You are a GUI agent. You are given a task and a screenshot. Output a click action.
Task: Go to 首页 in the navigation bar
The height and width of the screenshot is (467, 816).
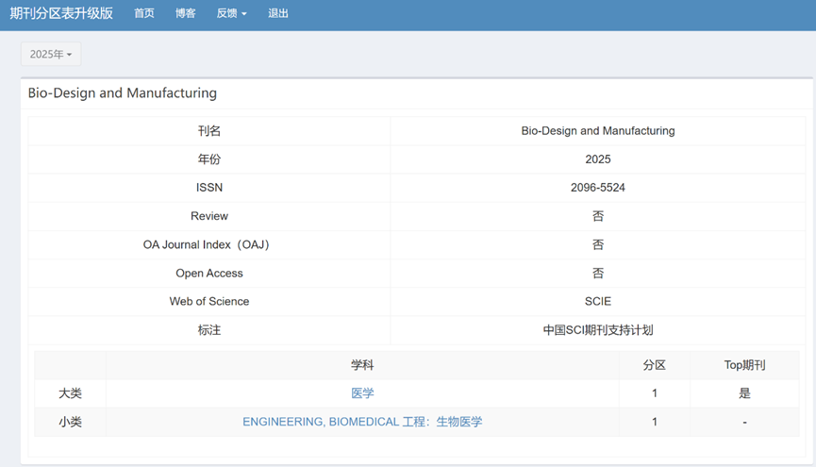pyautogui.click(x=144, y=13)
